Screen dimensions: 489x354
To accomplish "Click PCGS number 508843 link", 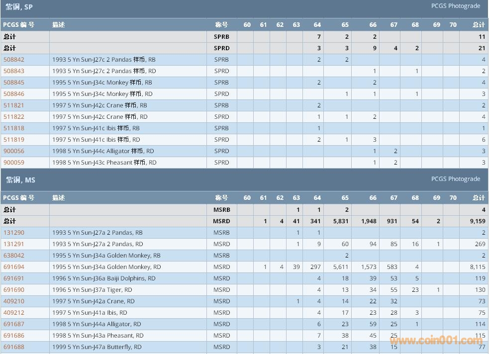I will tap(14, 71).
